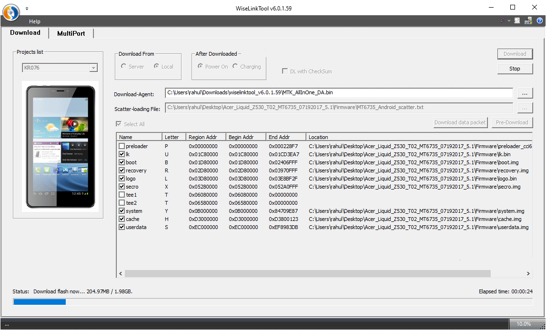Open the quick access toolbar customize arrow

click(27, 9)
